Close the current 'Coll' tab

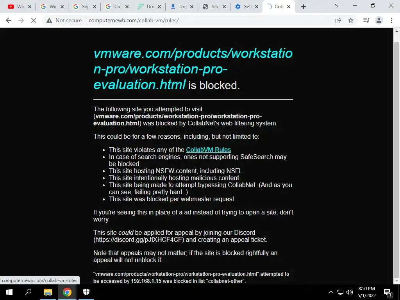pos(289,7)
